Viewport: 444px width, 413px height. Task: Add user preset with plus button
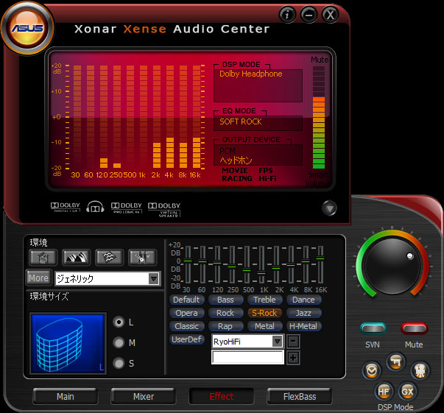tap(293, 358)
